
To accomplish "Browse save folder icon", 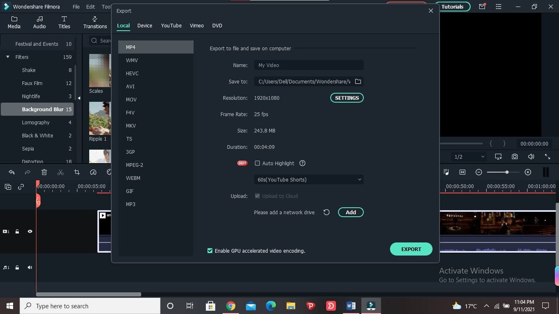I will pos(358,81).
